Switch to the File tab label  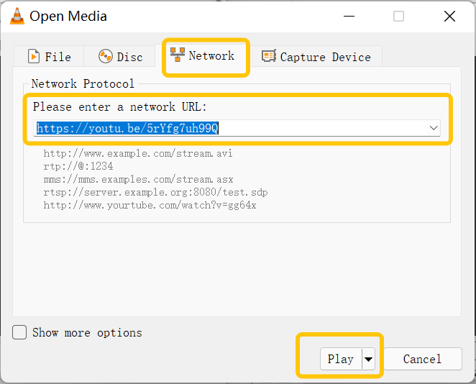coord(58,57)
